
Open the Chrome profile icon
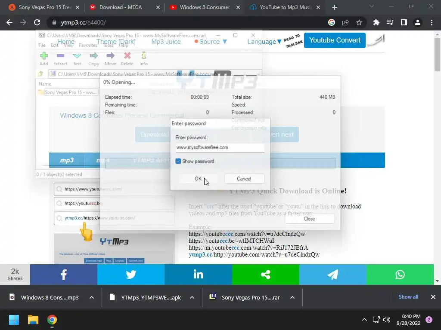click(418, 22)
